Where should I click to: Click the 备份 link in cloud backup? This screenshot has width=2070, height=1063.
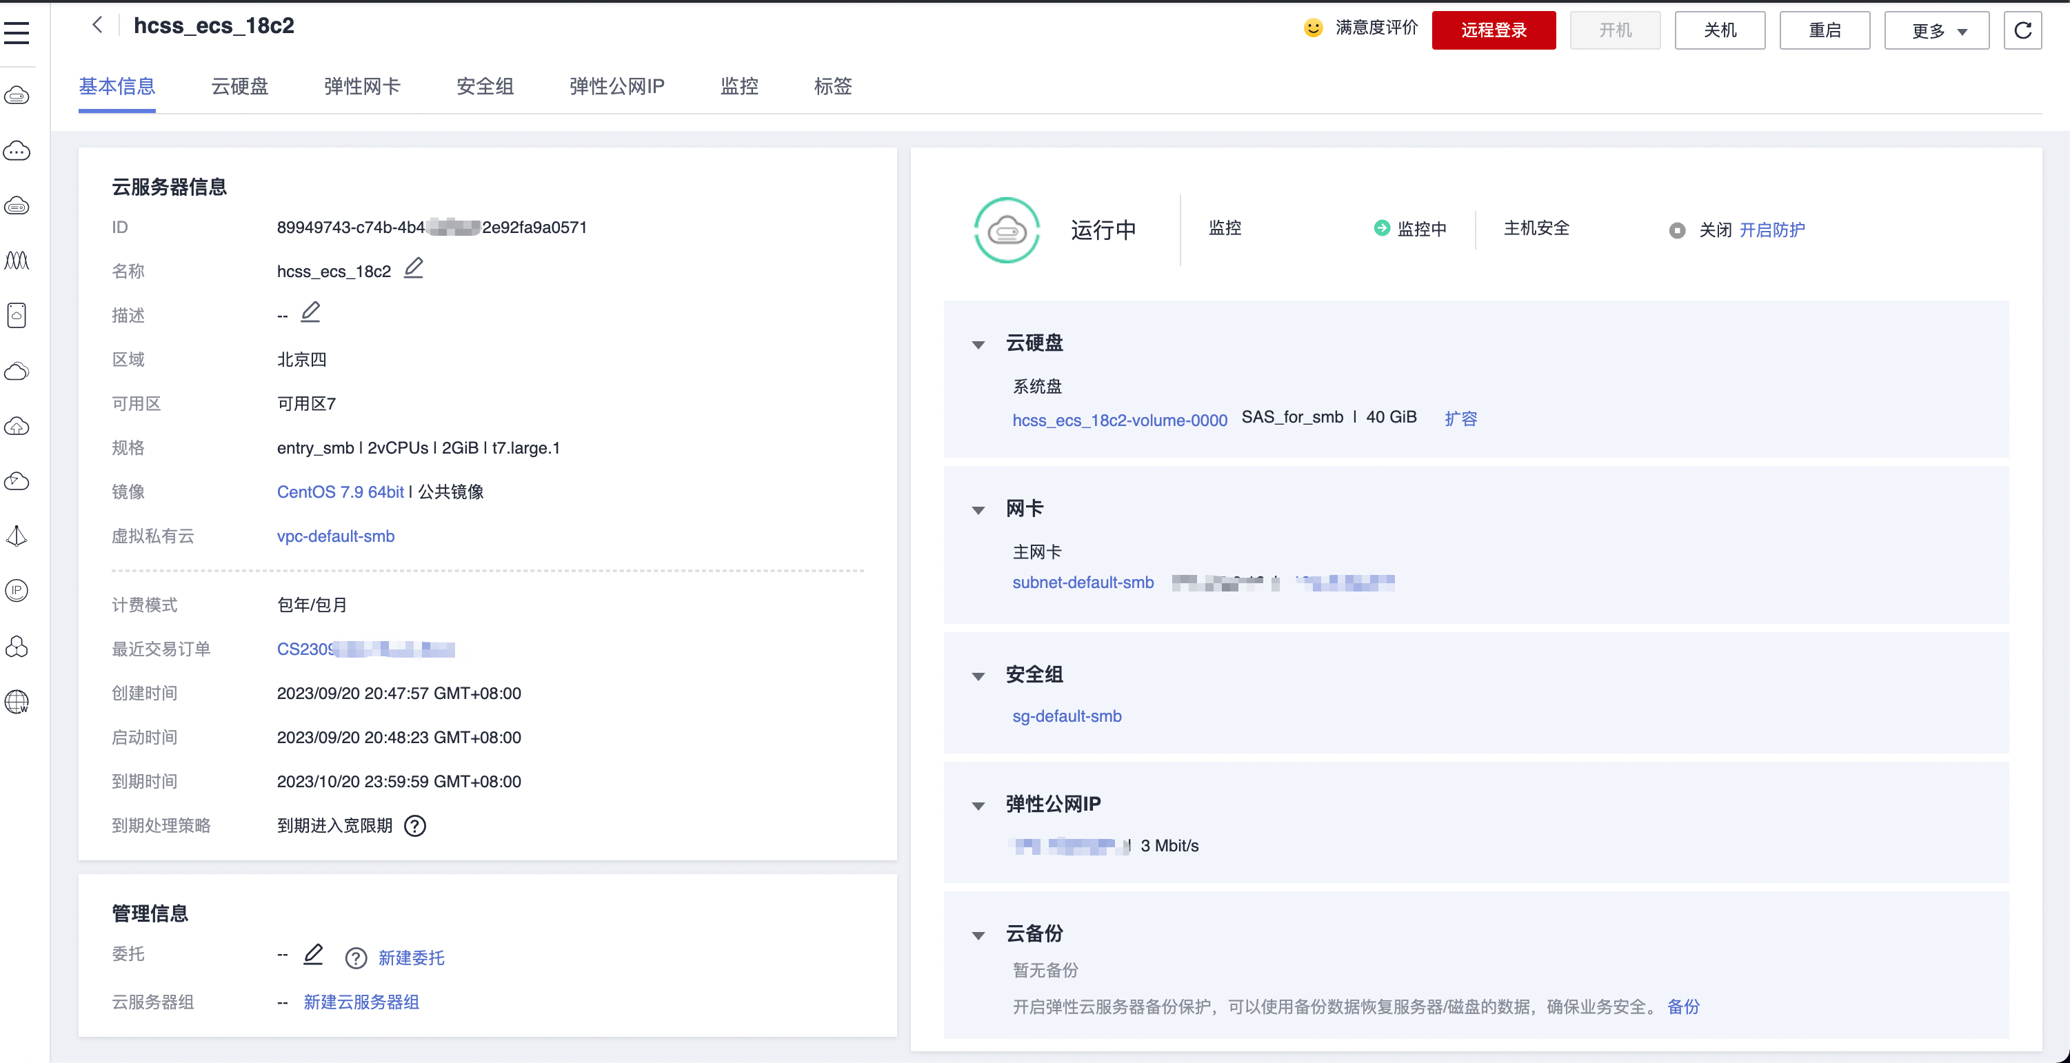pos(1682,1006)
